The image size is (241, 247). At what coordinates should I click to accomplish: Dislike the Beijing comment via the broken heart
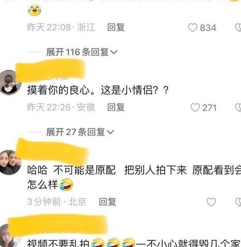238,202
